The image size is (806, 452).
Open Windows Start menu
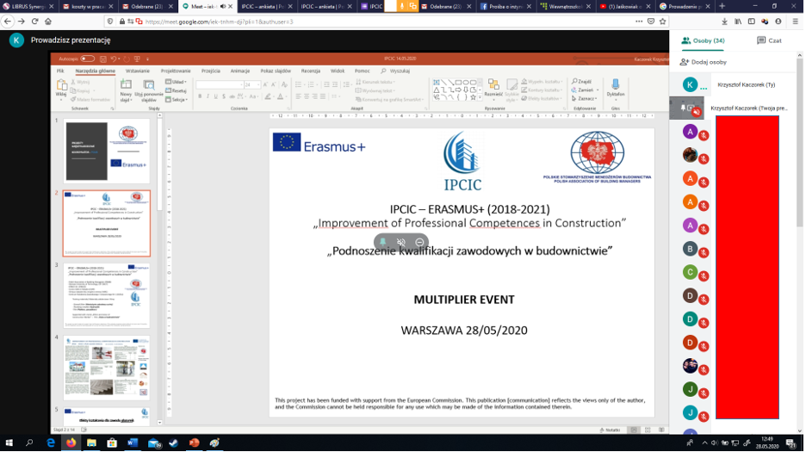click(x=9, y=443)
